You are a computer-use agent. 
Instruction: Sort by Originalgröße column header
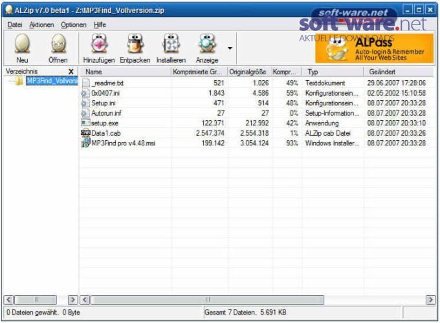[250, 72]
